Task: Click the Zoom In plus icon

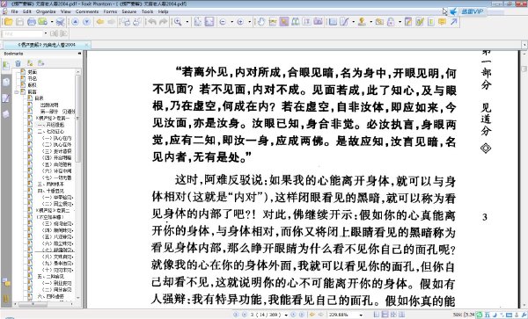Action: [240, 22]
